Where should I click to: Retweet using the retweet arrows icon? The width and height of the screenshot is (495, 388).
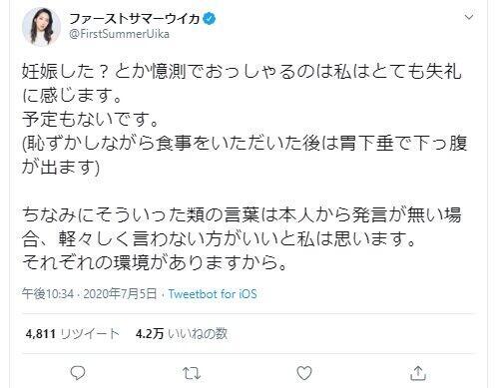[192, 373]
